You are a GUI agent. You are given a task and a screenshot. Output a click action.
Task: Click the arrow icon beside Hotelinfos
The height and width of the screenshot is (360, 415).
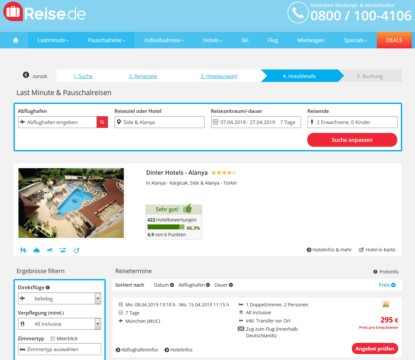(x=167, y=350)
